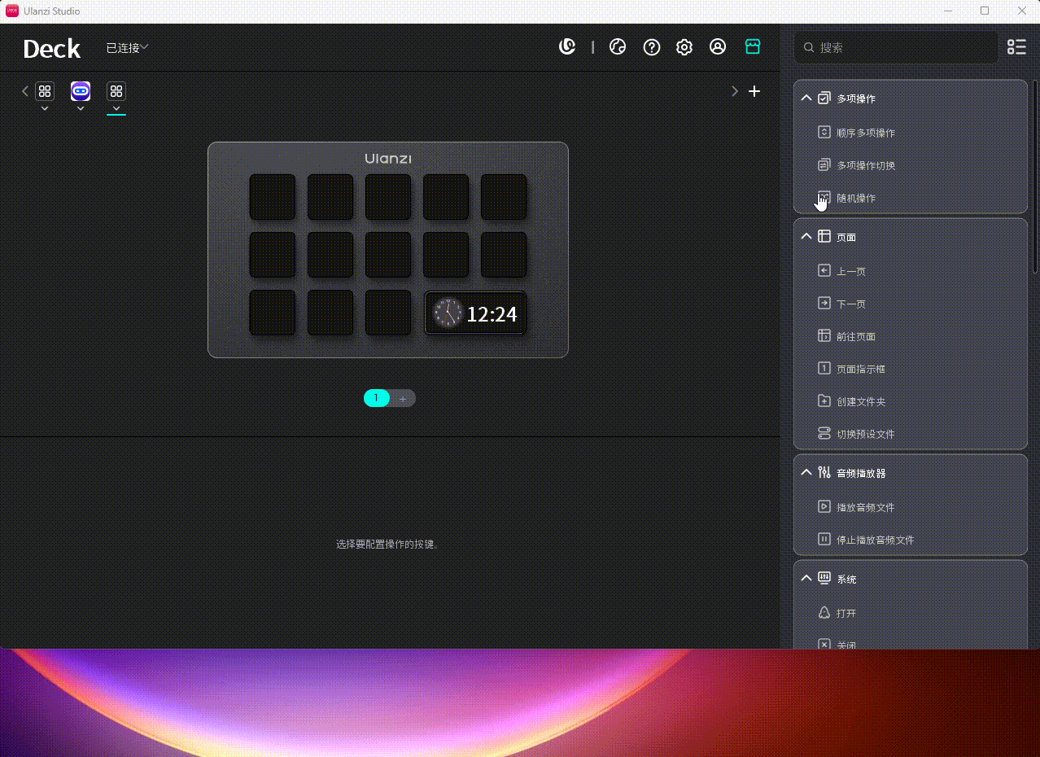Select the 12:24 clock key

475,313
